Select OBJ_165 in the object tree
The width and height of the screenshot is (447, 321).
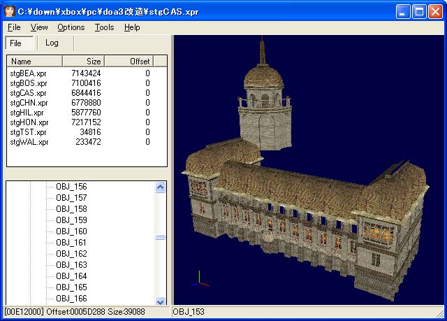[71, 287]
